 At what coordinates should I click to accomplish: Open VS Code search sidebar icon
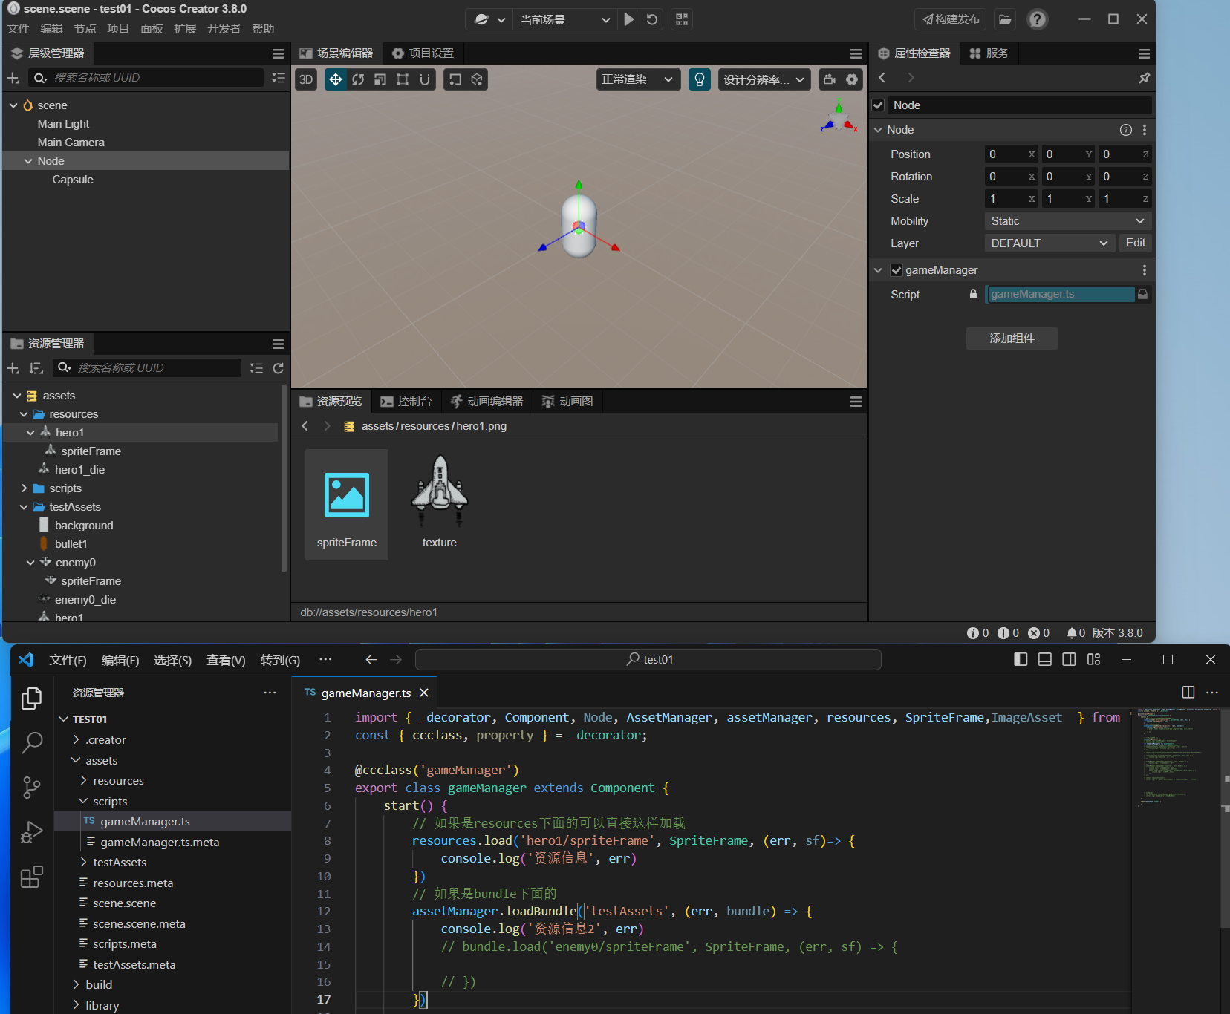pos(31,742)
